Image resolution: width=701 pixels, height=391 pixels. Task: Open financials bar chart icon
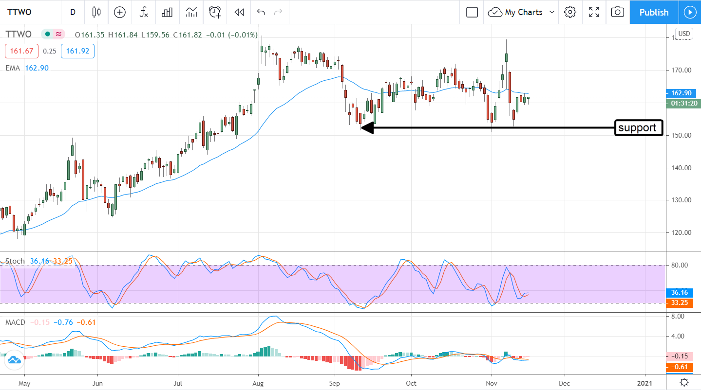[x=168, y=12]
